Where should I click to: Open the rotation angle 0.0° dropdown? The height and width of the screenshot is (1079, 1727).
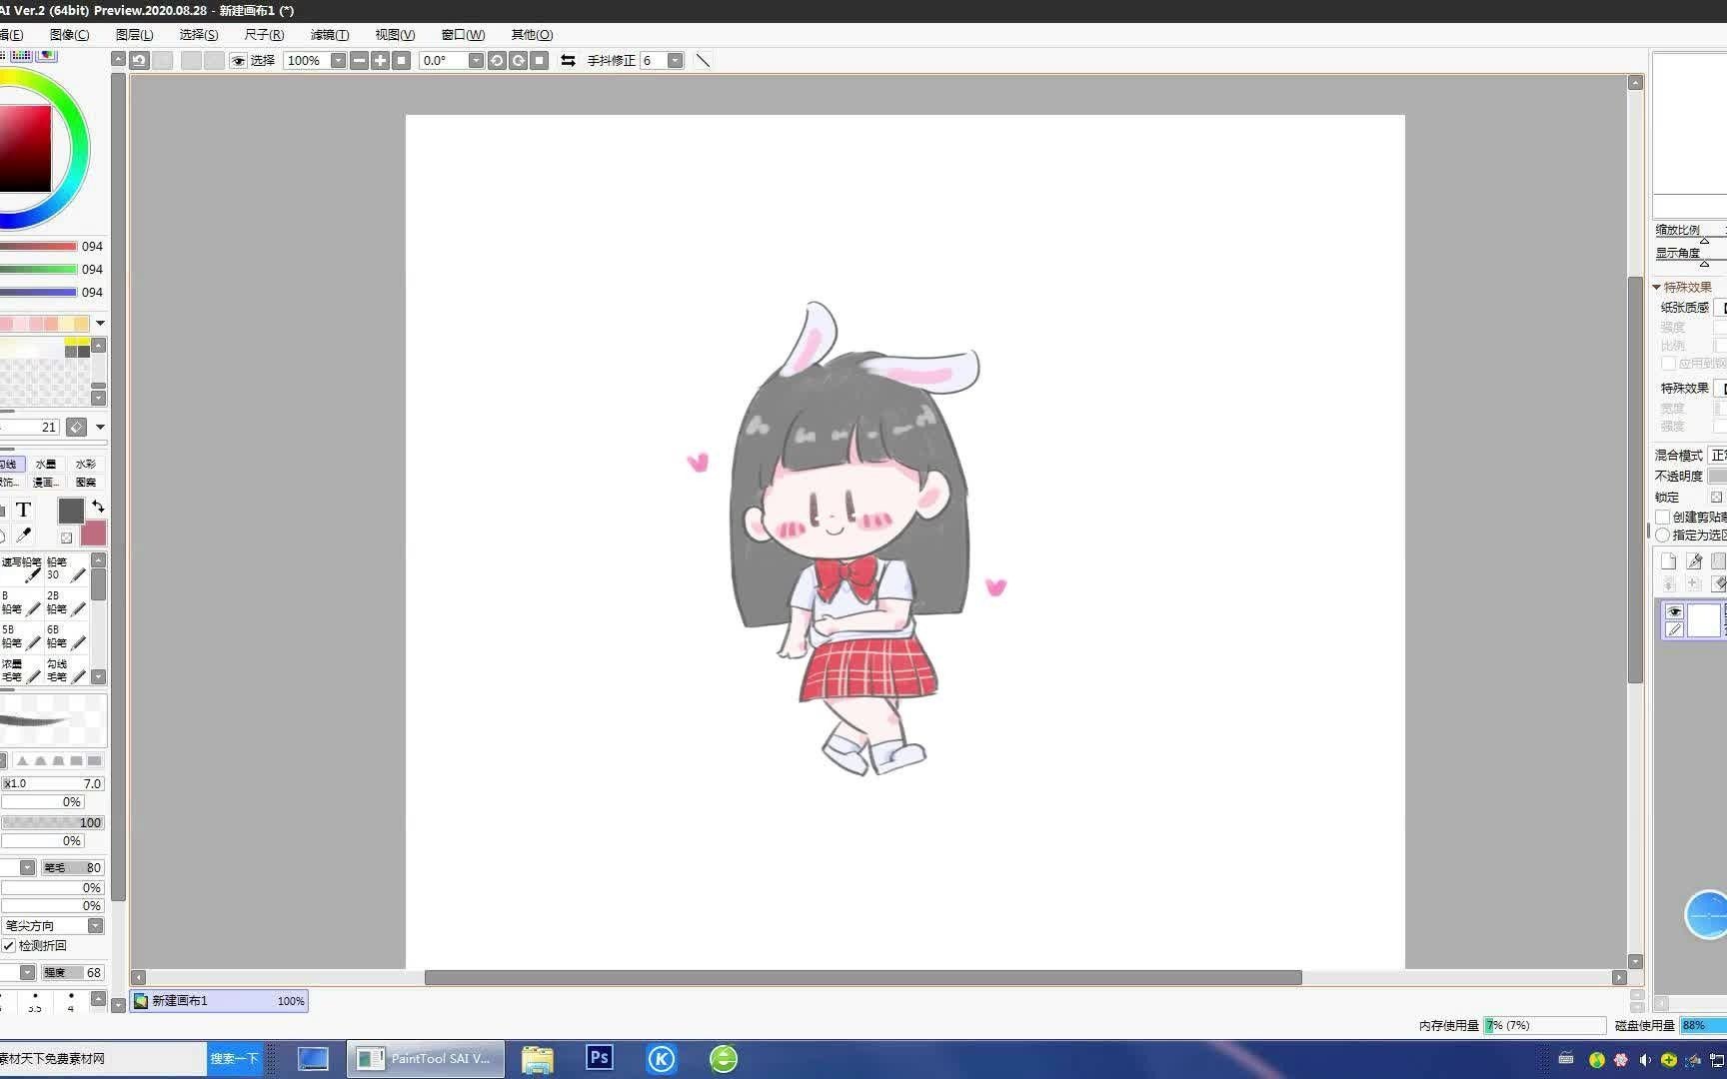click(x=476, y=61)
